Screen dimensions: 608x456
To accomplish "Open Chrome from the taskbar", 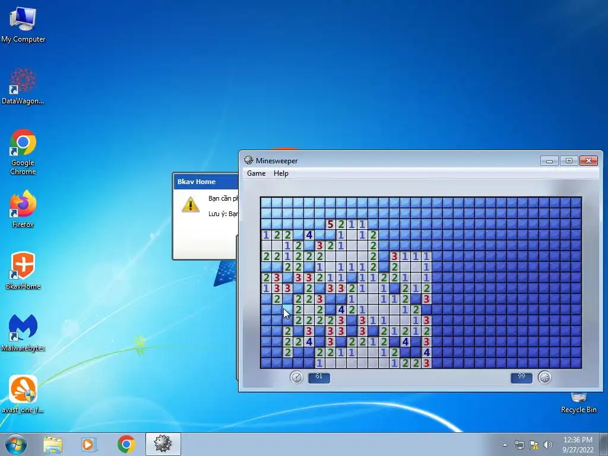I will pos(126,444).
